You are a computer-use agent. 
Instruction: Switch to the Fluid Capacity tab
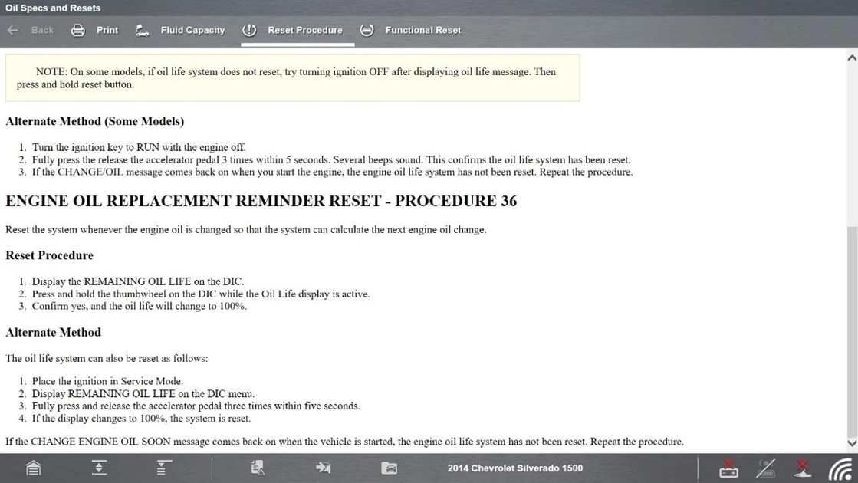[192, 31]
